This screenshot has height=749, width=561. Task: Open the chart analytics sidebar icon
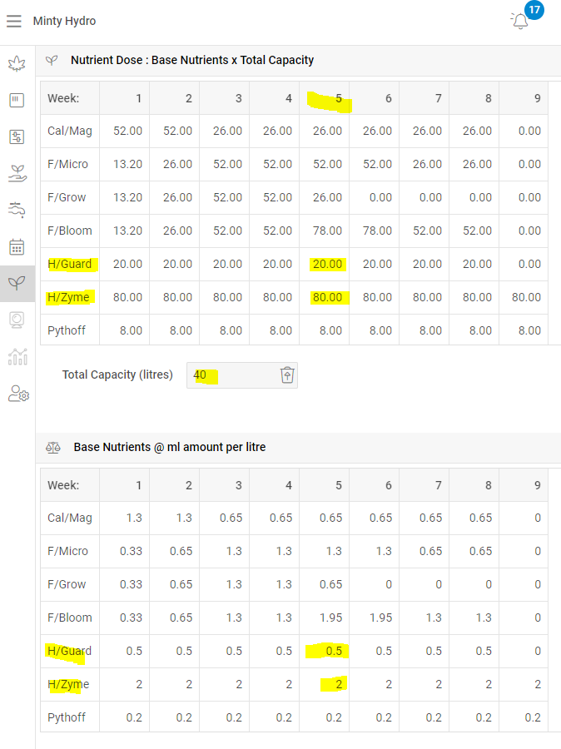17,356
